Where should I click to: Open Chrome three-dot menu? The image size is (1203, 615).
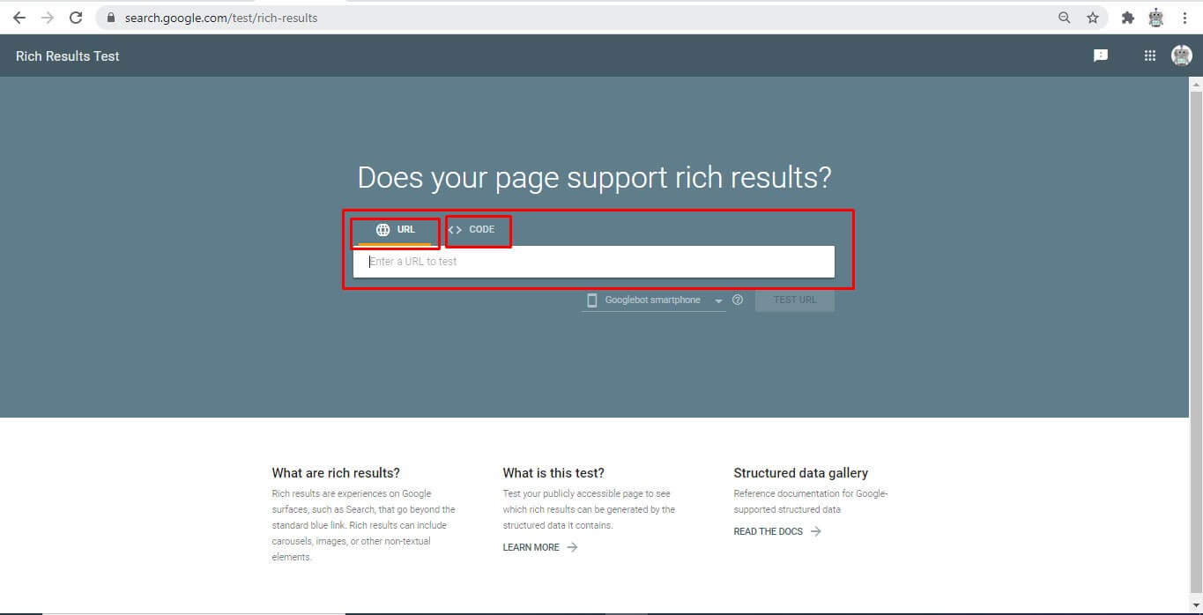1184,18
